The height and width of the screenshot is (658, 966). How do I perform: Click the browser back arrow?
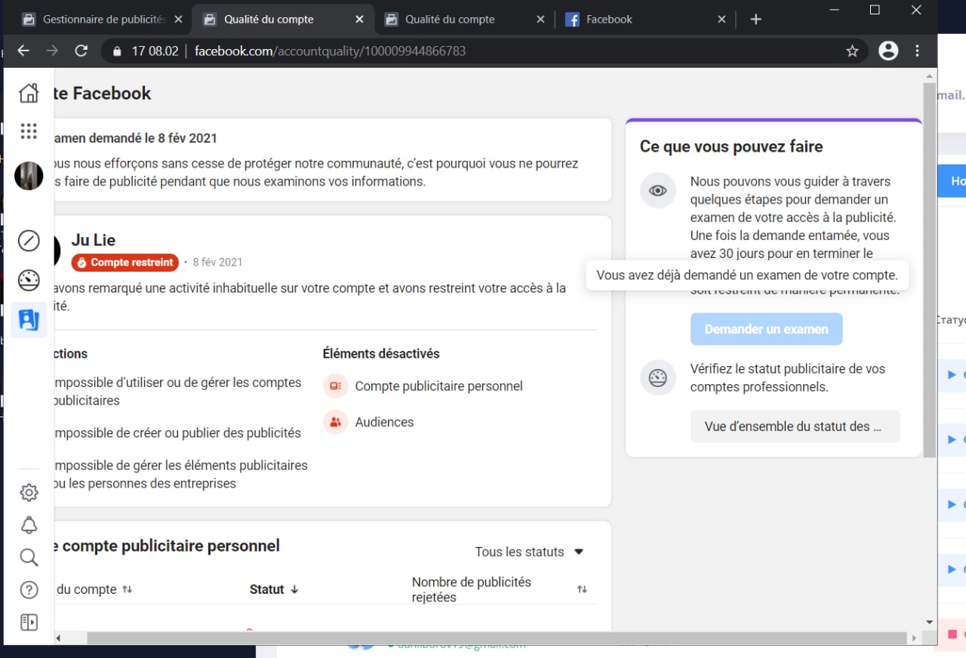tap(23, 51)
